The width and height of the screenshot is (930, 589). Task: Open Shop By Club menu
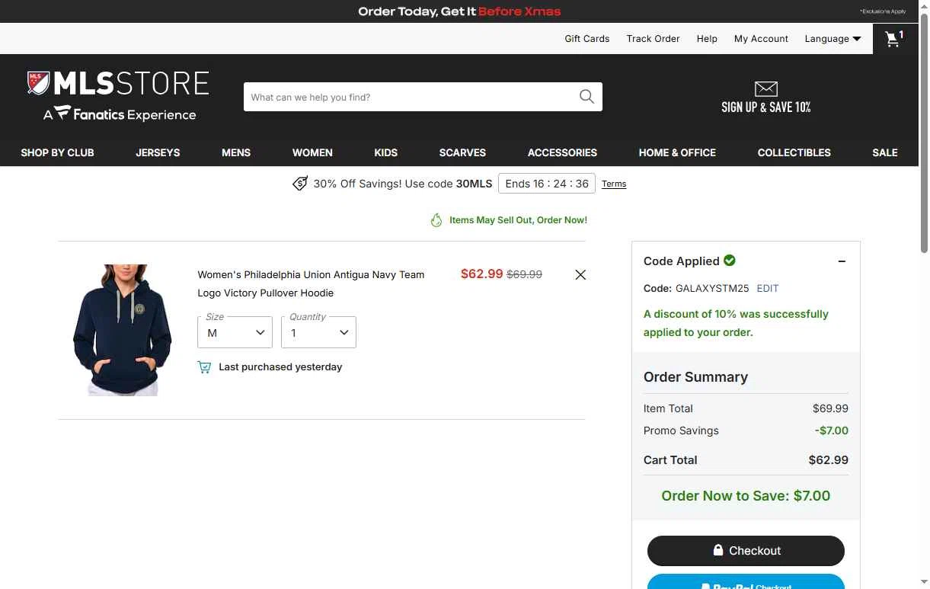tap(57, 152)
